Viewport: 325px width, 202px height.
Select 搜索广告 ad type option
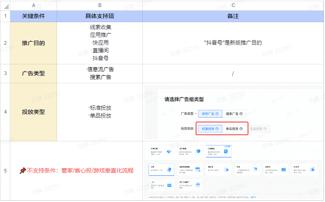[x=234, y=114]
